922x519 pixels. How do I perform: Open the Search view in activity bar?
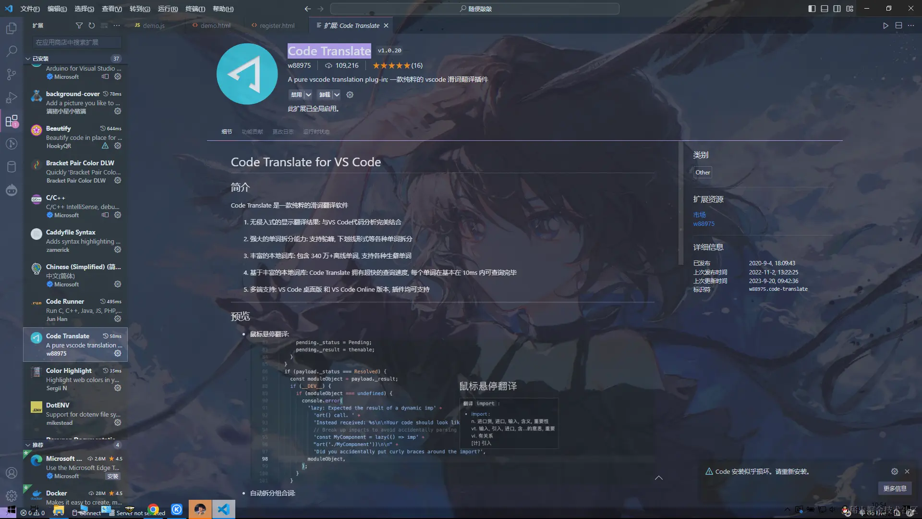(12, 51)
